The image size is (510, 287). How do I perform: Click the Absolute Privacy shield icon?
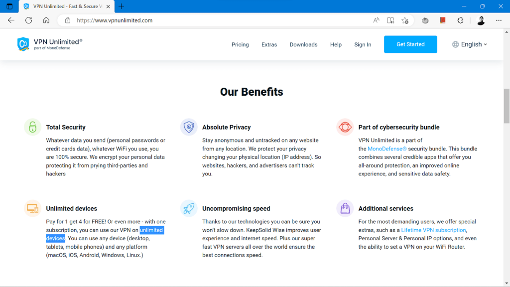point(189,127)
